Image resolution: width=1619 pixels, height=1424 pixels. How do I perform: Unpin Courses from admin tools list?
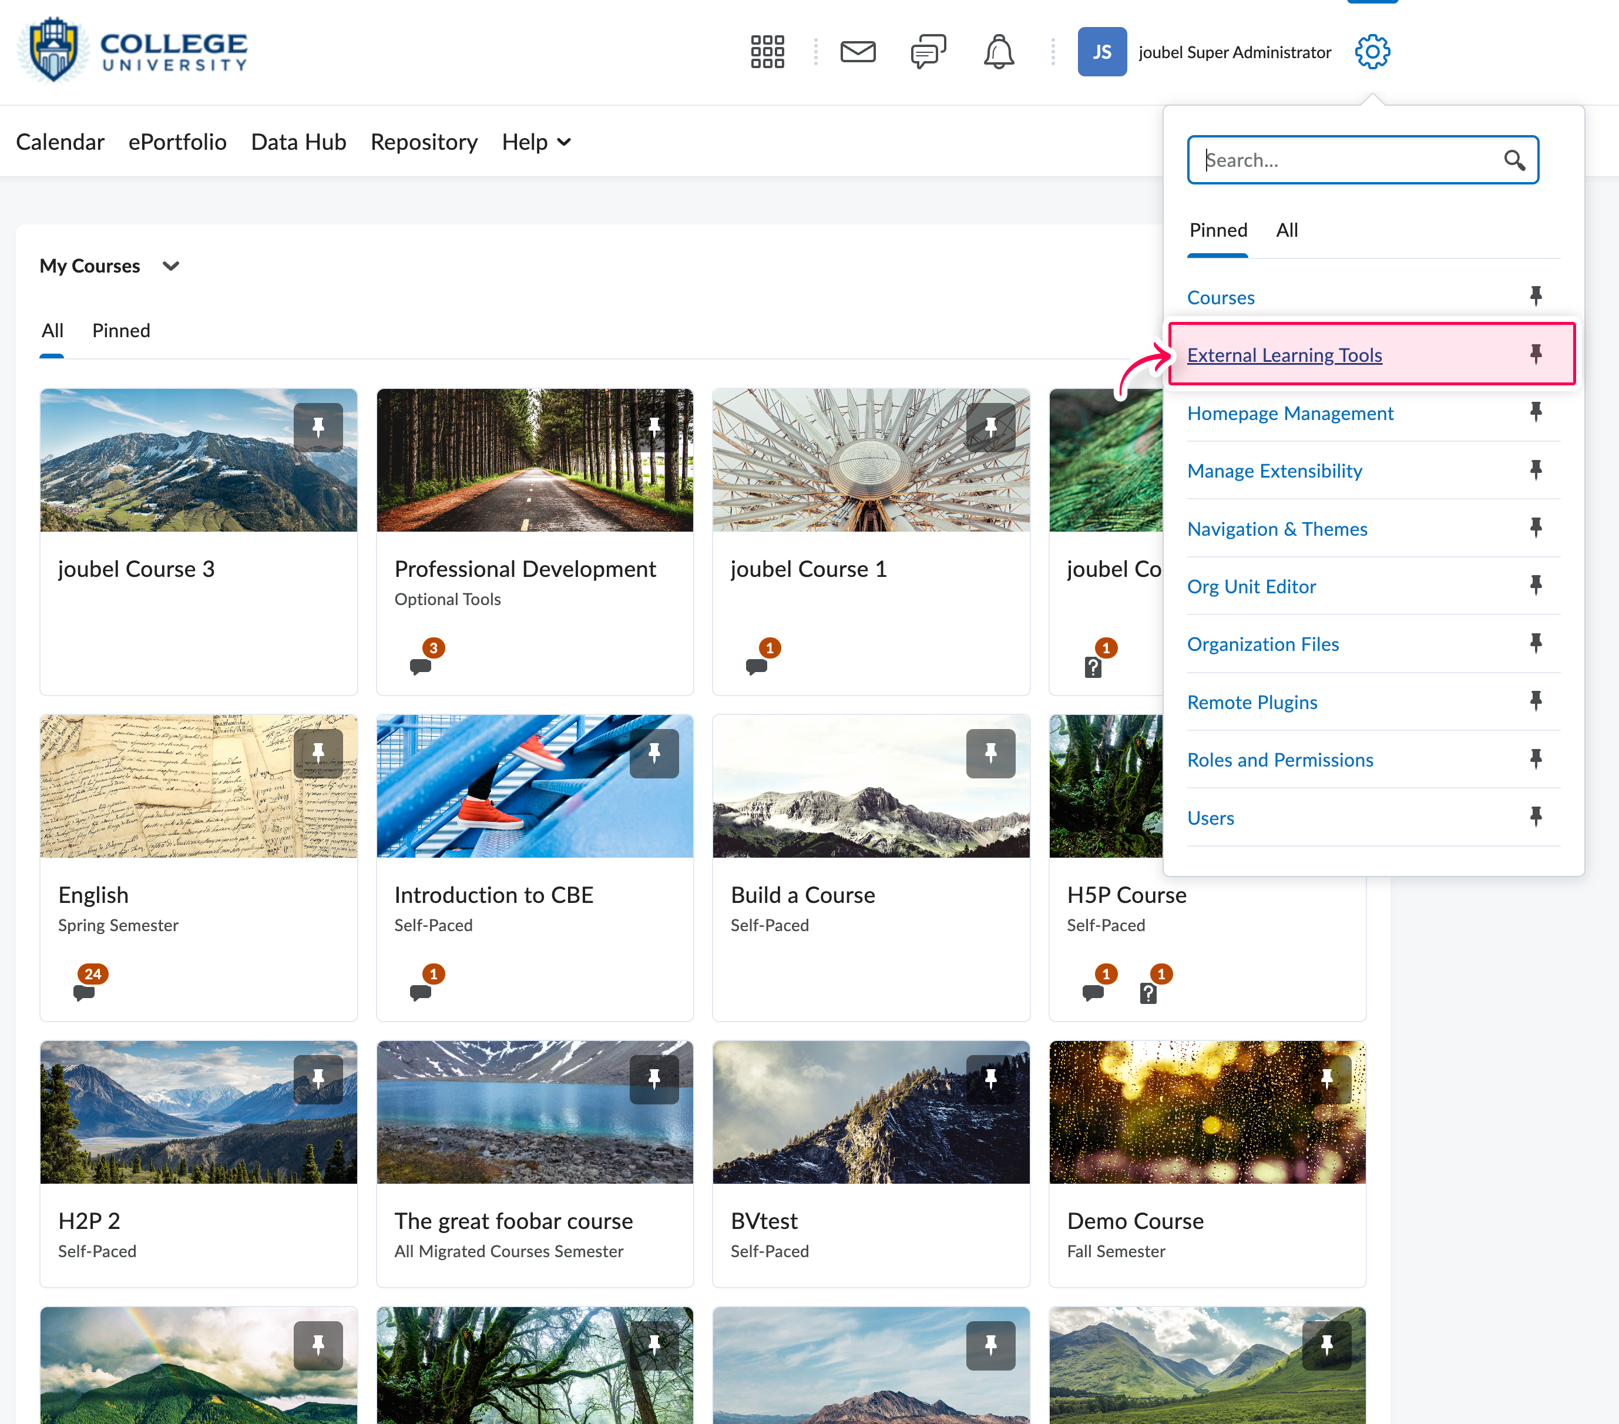tap(1535, 296)
